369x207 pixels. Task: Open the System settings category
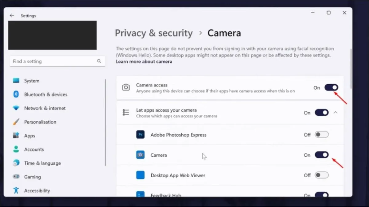point(32,81)
